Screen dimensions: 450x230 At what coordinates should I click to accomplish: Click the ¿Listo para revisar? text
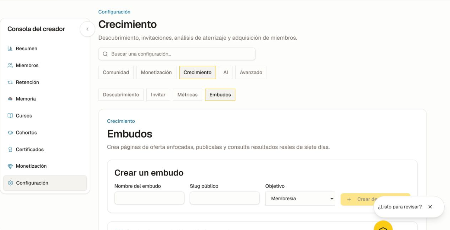tap(400, 207)
